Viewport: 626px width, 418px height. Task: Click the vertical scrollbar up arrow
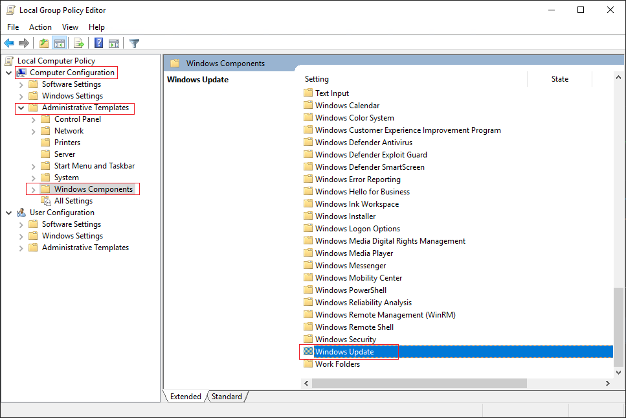coord(618,77)
